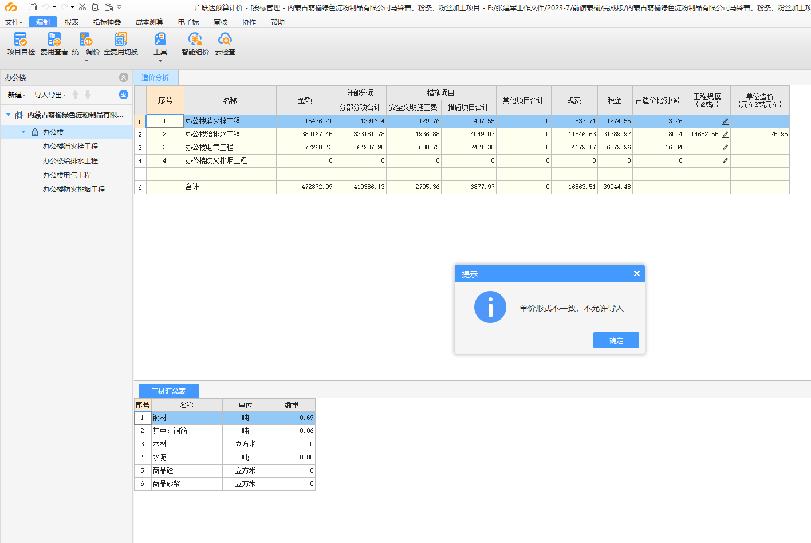The image size is (811, 543).
Task: Edit 工程规模 pencil for 办公楼给排水工程 row
Action: coord(725,135)
